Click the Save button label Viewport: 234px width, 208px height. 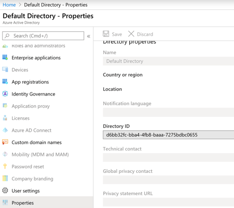117,34
